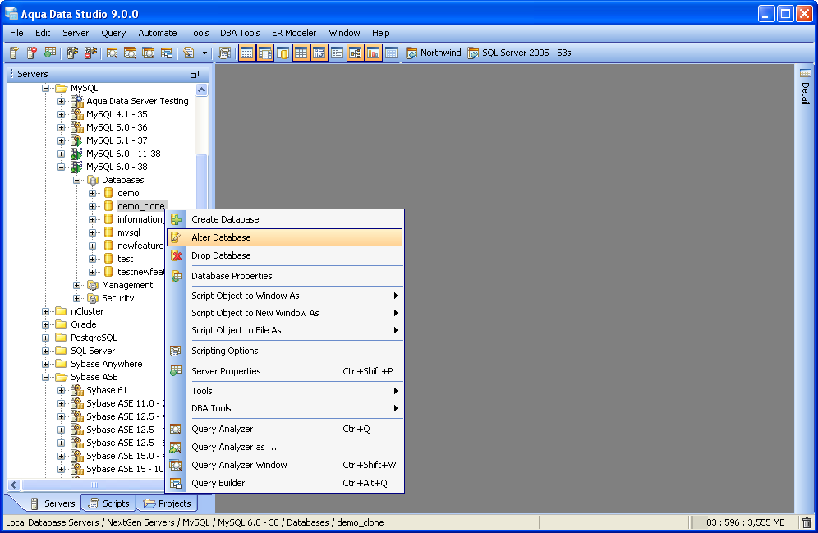Screen dimensions: 818x533
Task: Click the Northwind toolbar shortcut
Action: 434,53
